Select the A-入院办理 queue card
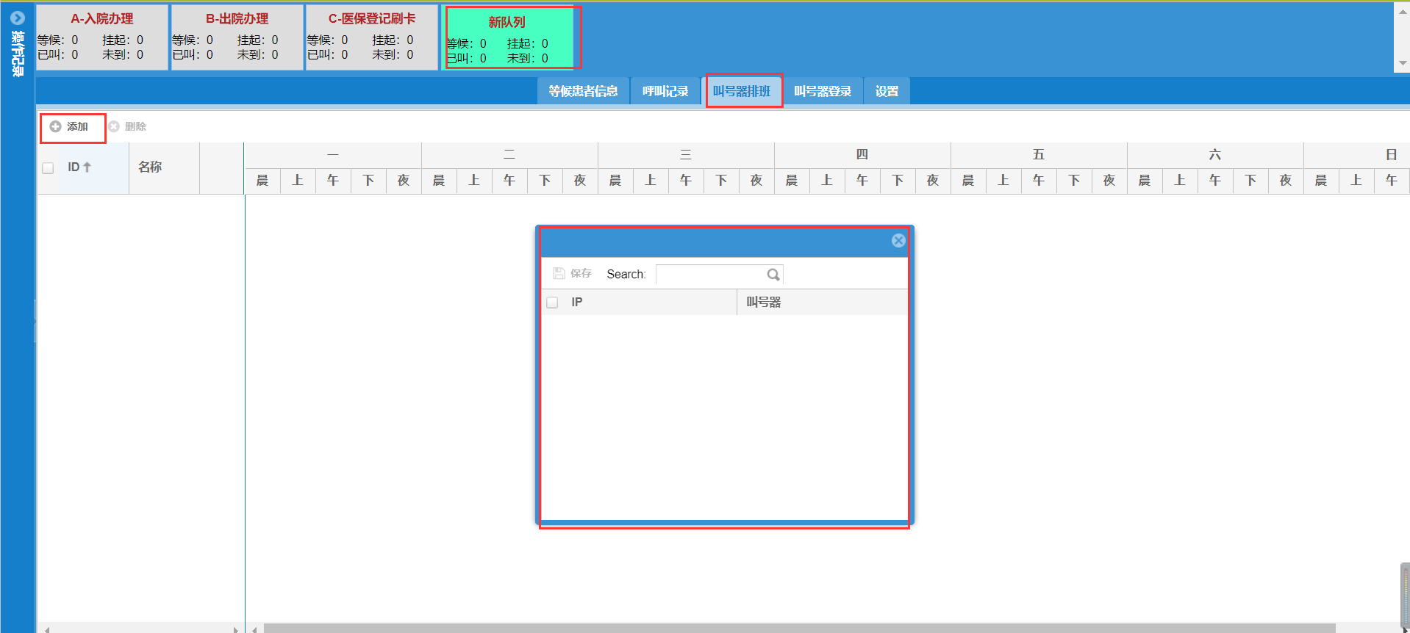This screenshot has height=633, width=1410. pos(102,37)
